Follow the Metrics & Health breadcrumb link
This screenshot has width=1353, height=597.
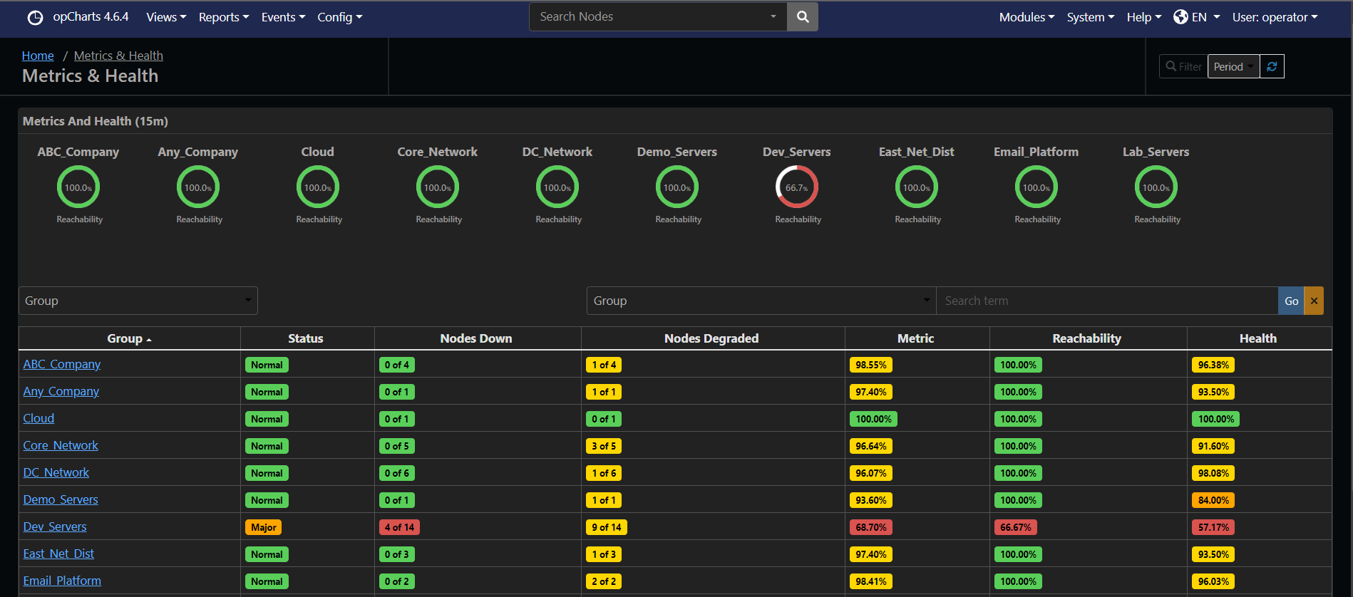click(118, 56)
